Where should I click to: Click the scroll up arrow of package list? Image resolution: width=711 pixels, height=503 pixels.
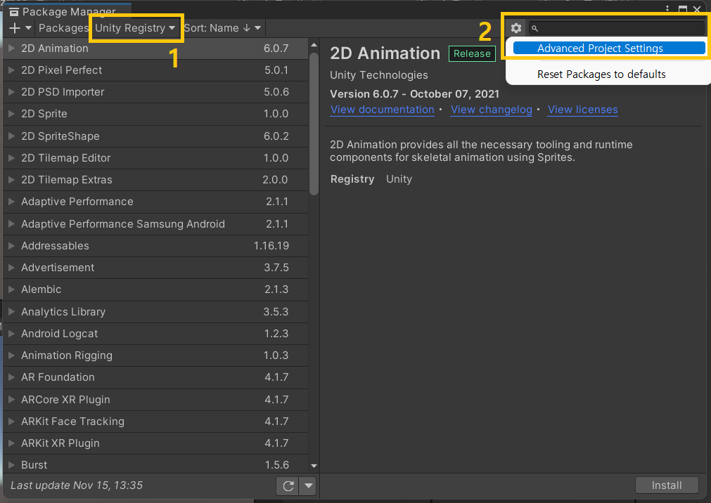[314, 45]
